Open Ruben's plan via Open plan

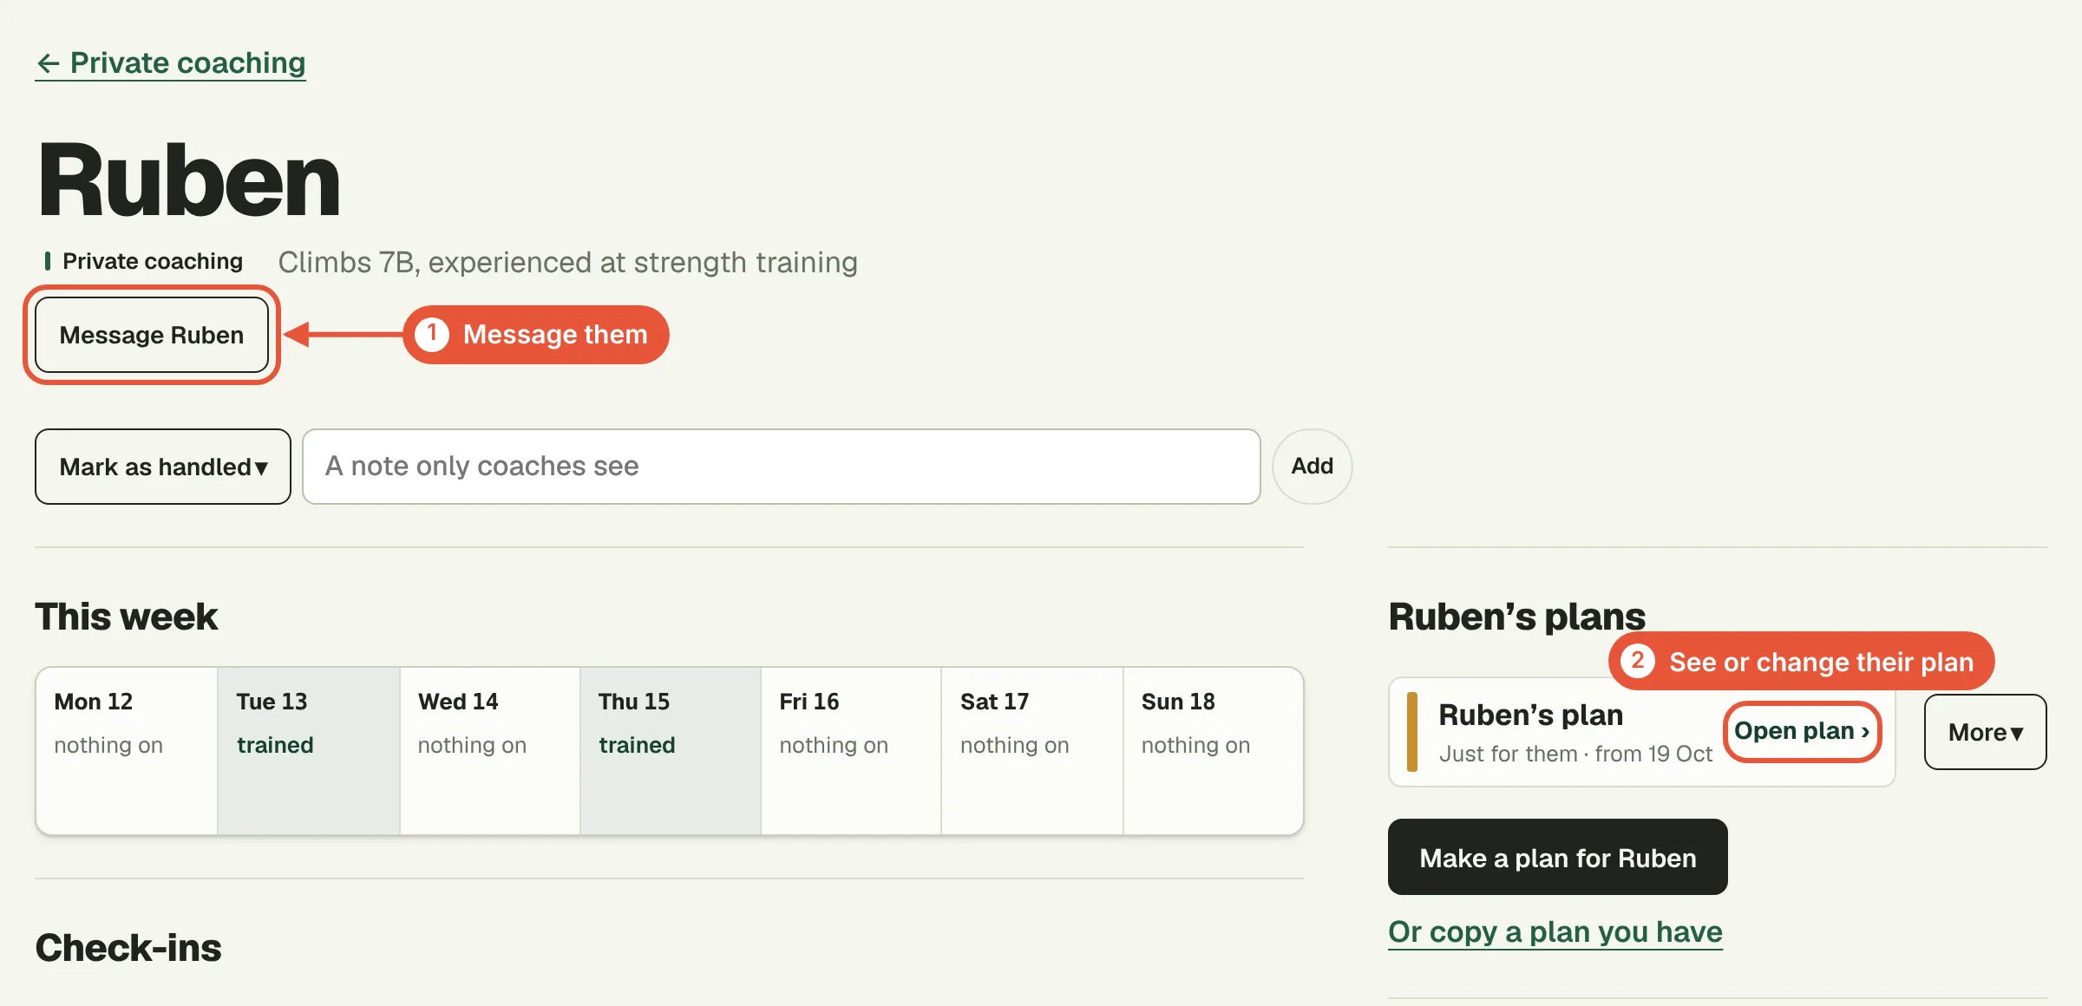[1802, 731]
